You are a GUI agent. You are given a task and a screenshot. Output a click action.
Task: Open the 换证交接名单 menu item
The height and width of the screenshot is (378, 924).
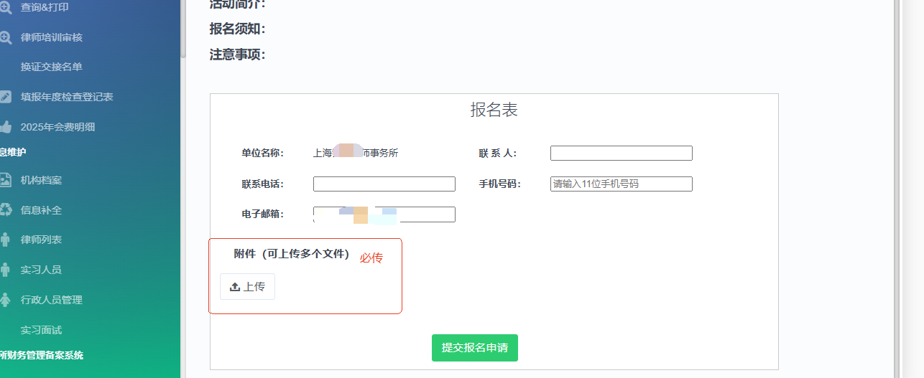[x=52, y=67]
